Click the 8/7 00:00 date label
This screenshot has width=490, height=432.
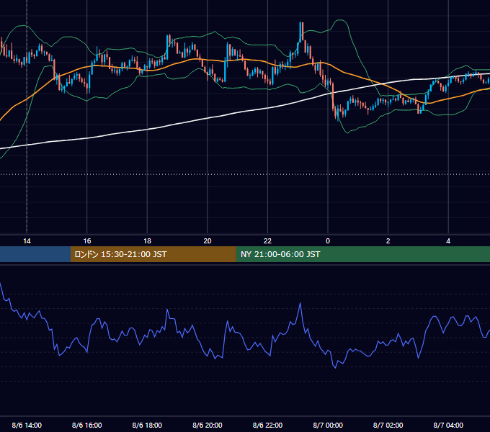(x=328, y=426)
